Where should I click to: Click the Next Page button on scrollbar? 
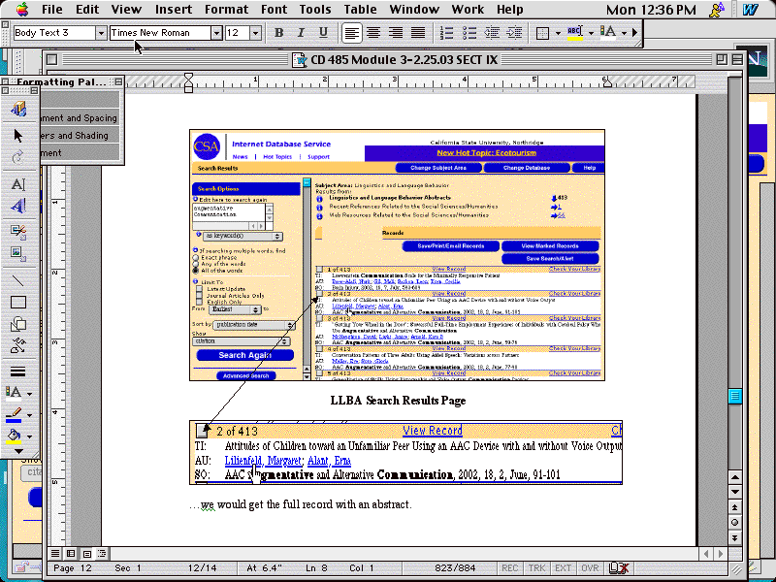tap(735, 537)
